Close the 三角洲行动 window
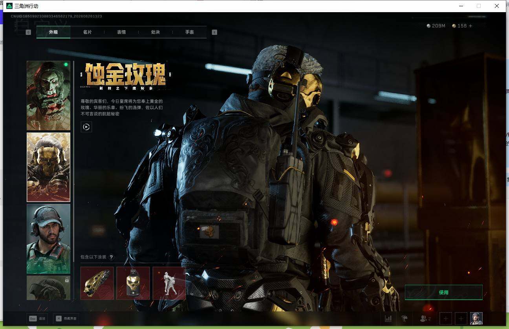 [x=497, y=6]
